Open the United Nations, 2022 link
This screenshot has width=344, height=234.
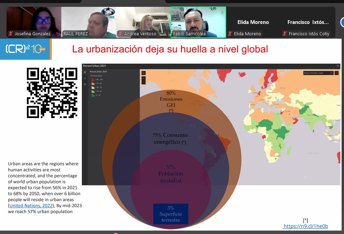pyautogui.click(x=31, y=206)
